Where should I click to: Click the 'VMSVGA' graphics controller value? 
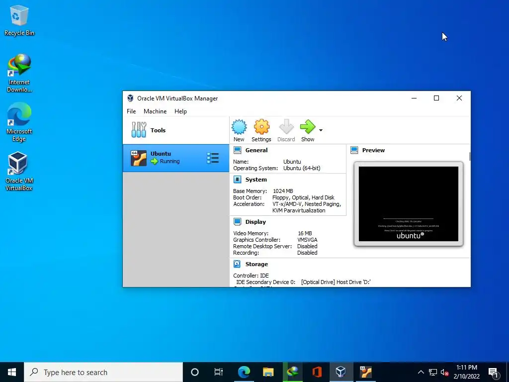pyautogui.click(x=307, y=239)
